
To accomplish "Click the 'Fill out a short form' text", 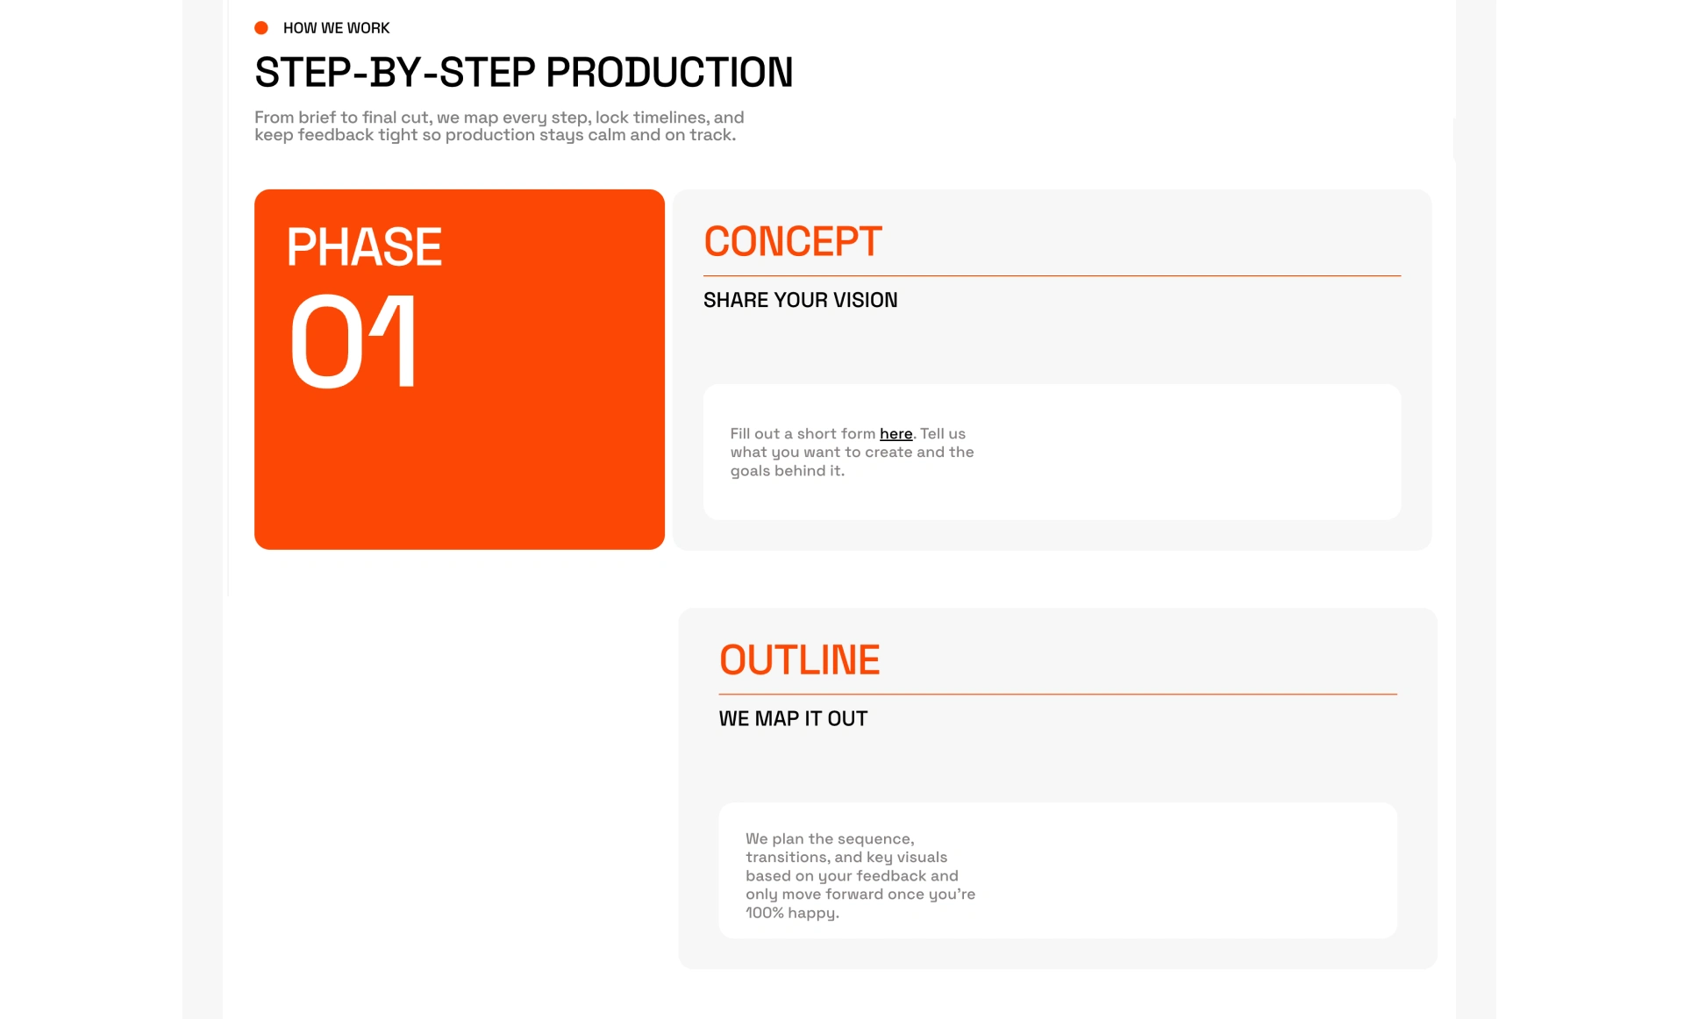I will click(x=803, y=434).
